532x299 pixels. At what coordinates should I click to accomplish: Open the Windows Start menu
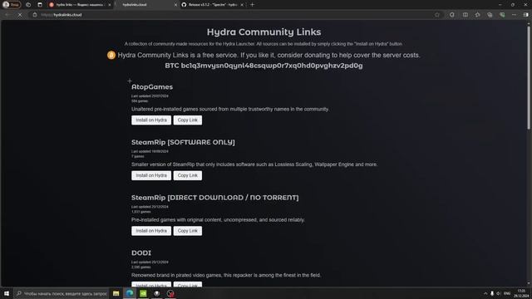click(7, 293)
